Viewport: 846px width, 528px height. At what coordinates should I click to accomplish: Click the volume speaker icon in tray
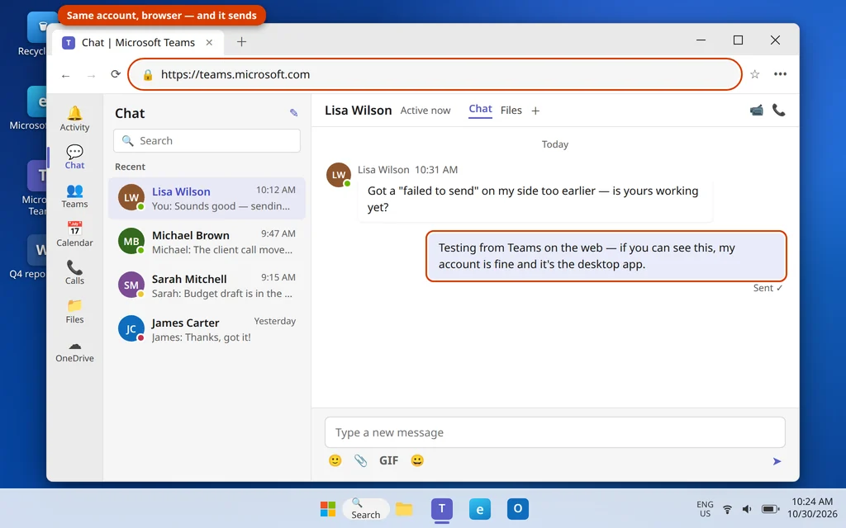(747, 509)
